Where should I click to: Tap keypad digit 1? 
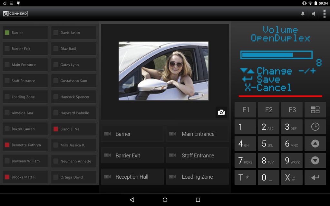245,127
